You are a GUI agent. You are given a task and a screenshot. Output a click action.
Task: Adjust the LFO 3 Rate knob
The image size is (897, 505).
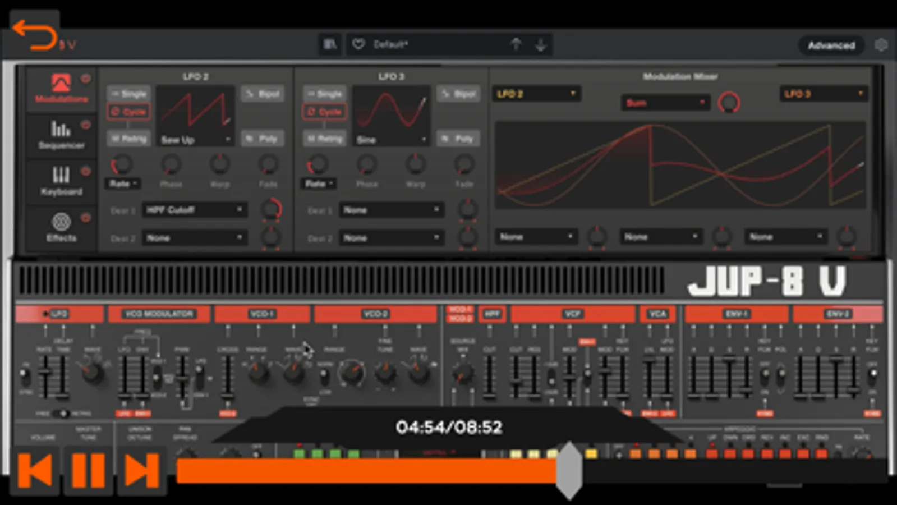(317, 164)
